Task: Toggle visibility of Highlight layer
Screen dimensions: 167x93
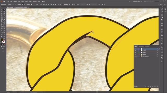Action: [135, 51]
